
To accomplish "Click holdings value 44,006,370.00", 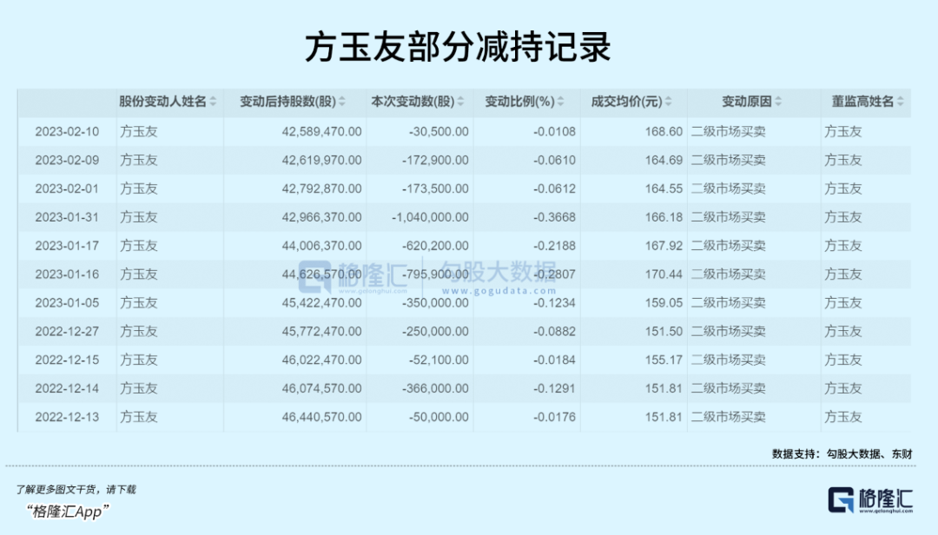I will [322, 246].
